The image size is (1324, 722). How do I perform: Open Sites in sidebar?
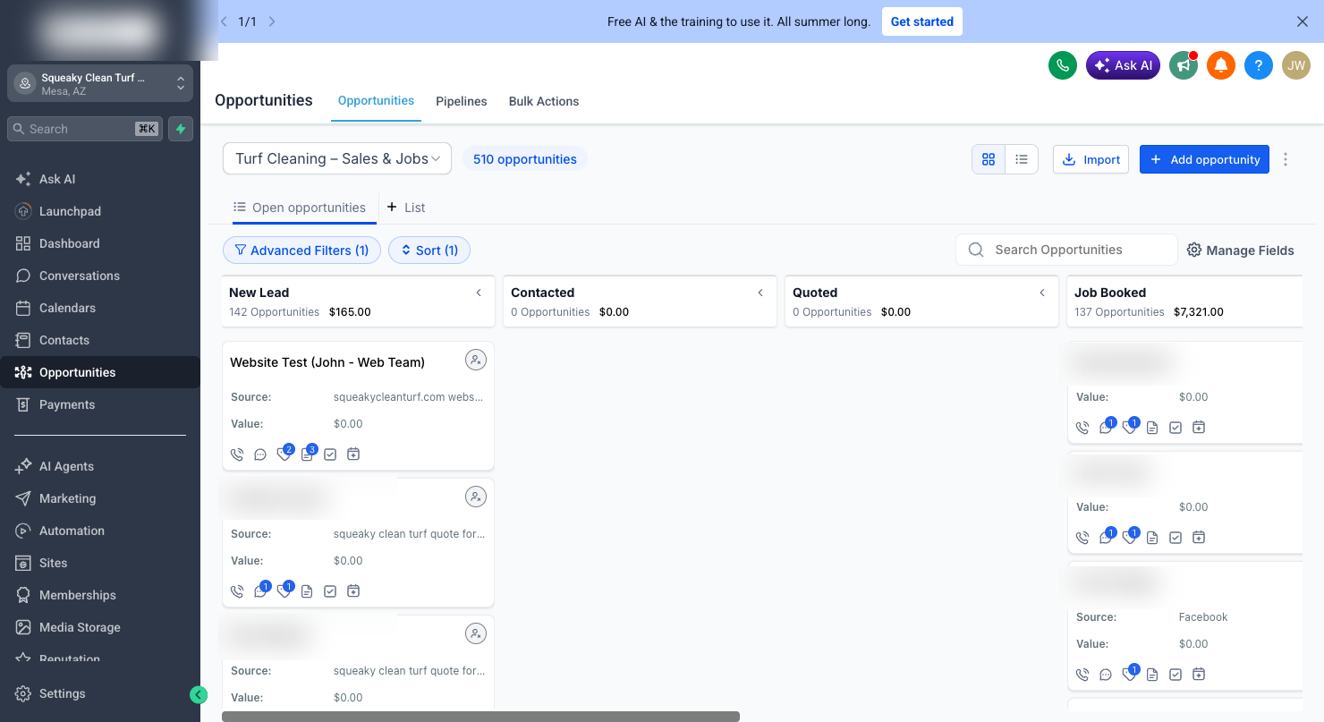(100, 563)
